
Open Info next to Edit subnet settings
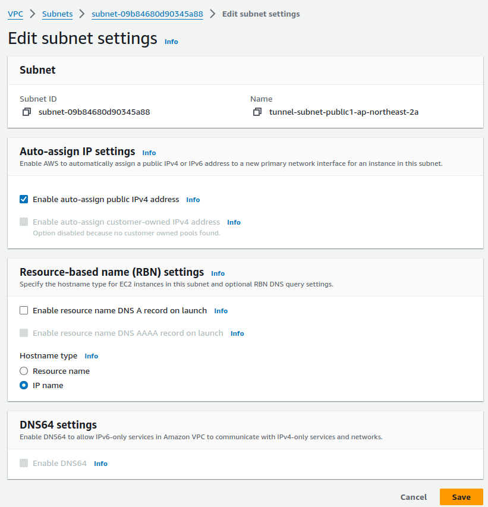[171, 42]
